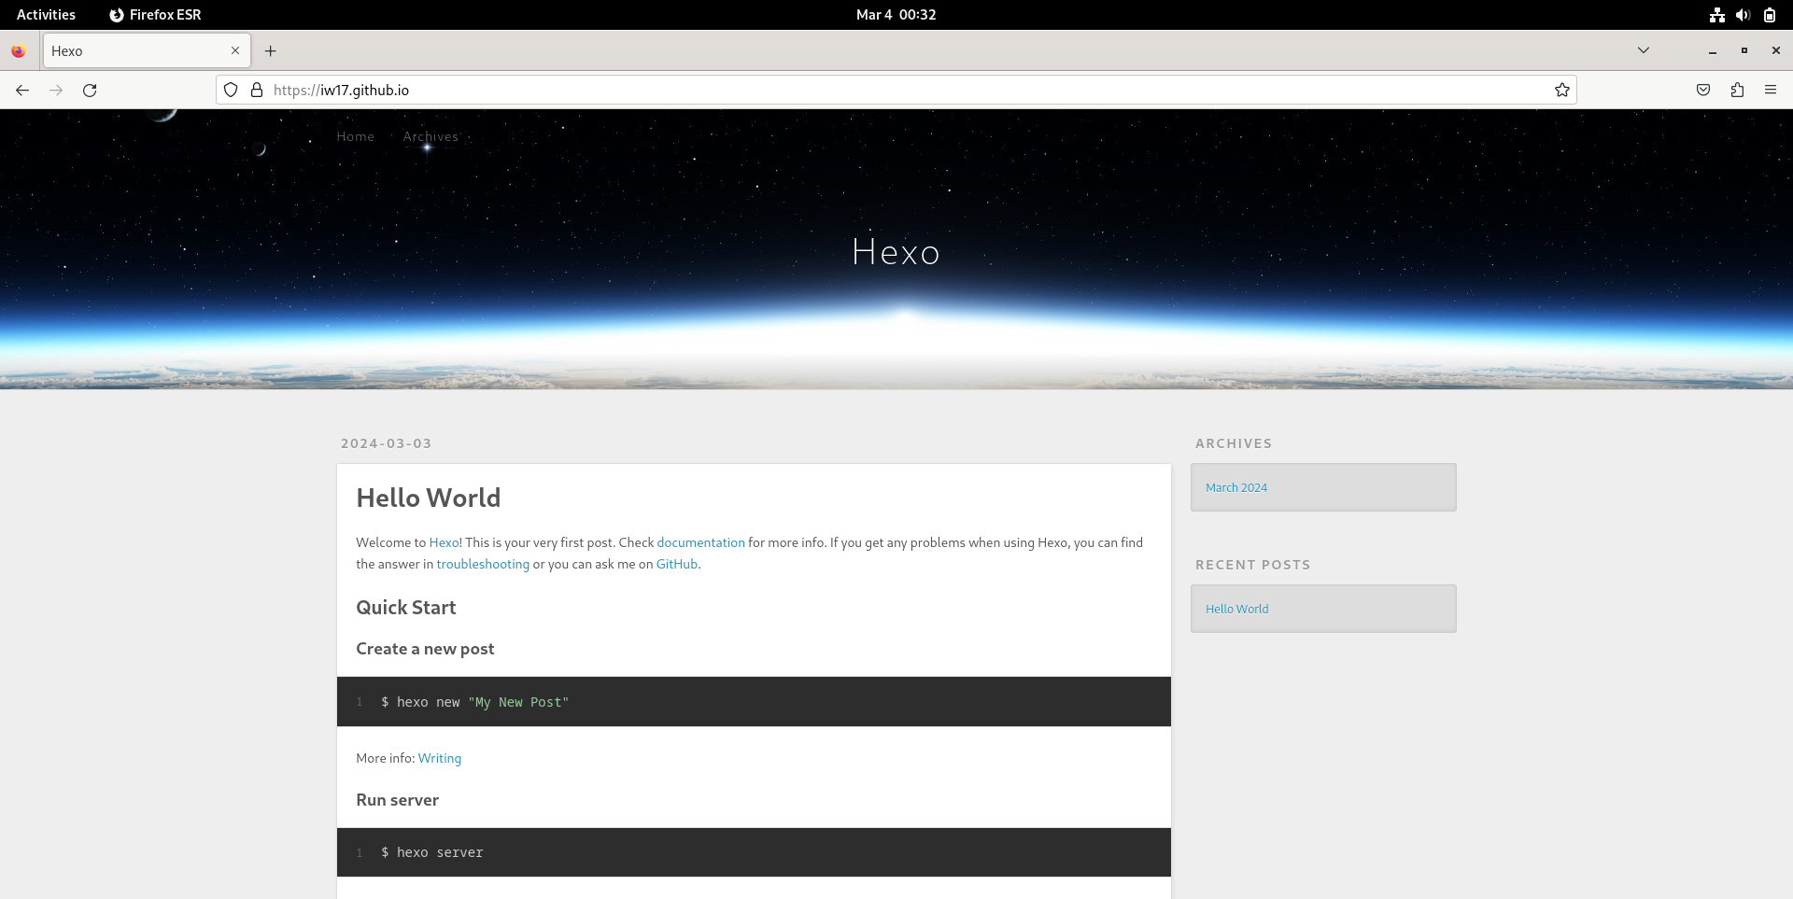Click the Create a new post heading
The width and height of the screenshot is (1793, 899).
(425, 649)
